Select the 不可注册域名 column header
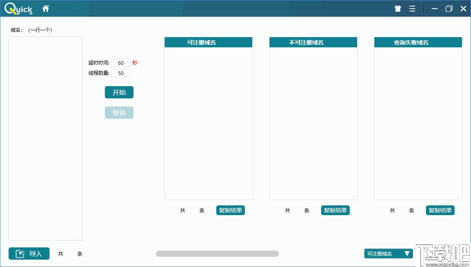 pyautogui.click(x=313, y=42)
